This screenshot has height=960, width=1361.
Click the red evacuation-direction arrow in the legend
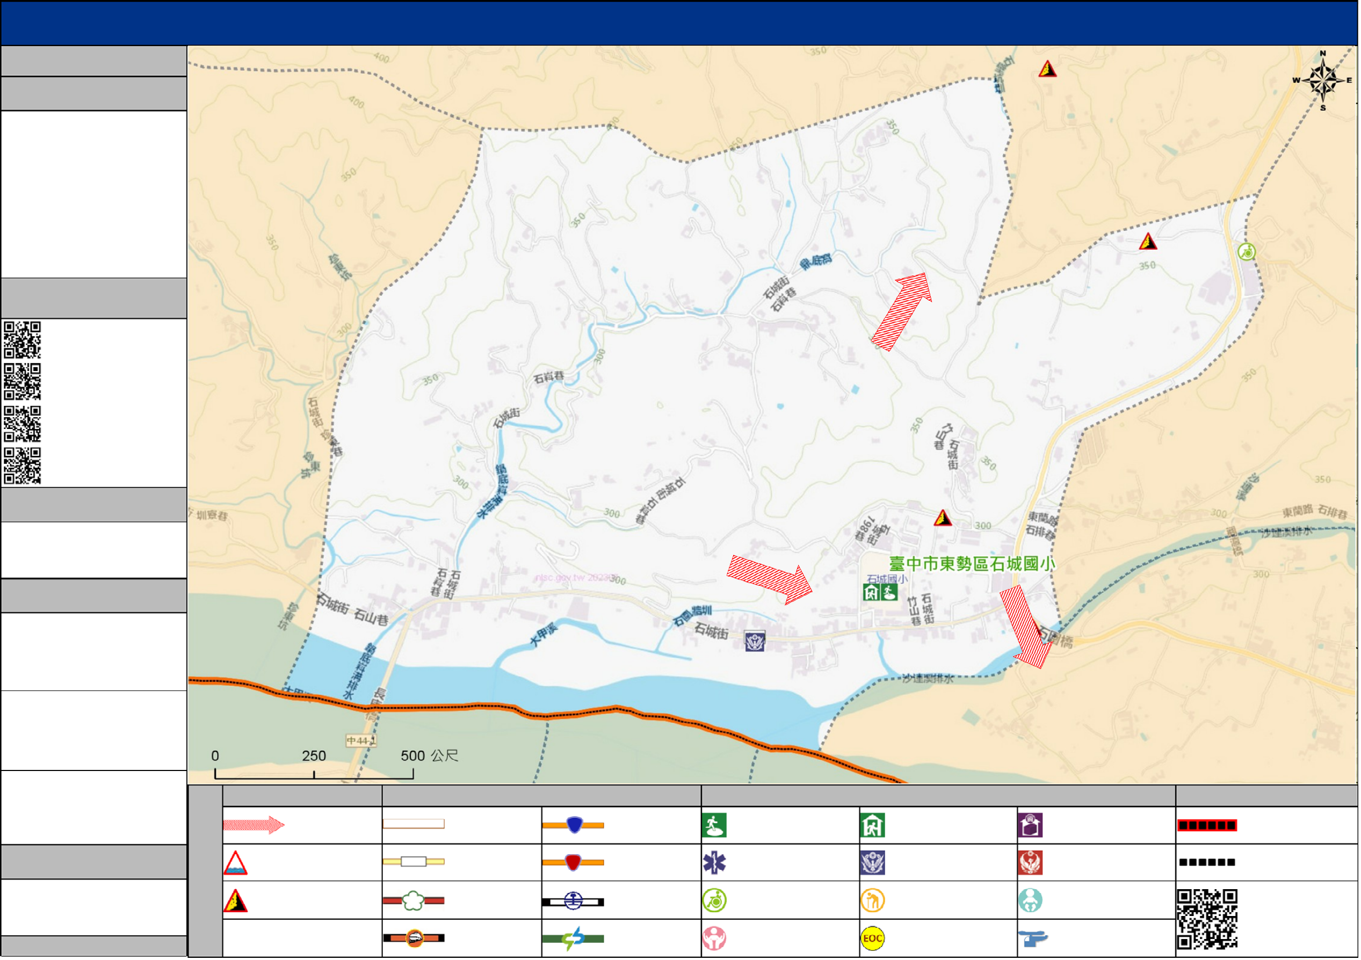pyautogui.click(x=254, y=825)
